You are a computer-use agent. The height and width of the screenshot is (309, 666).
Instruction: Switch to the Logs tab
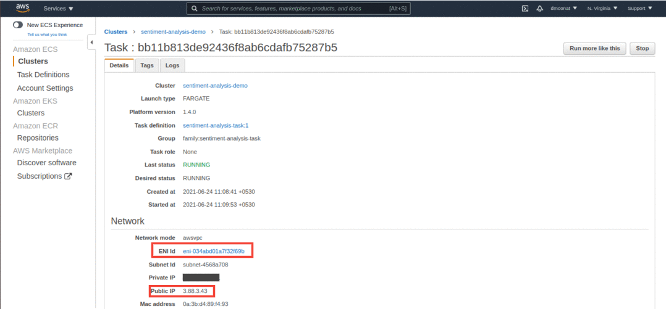click(x=172, y=65)
